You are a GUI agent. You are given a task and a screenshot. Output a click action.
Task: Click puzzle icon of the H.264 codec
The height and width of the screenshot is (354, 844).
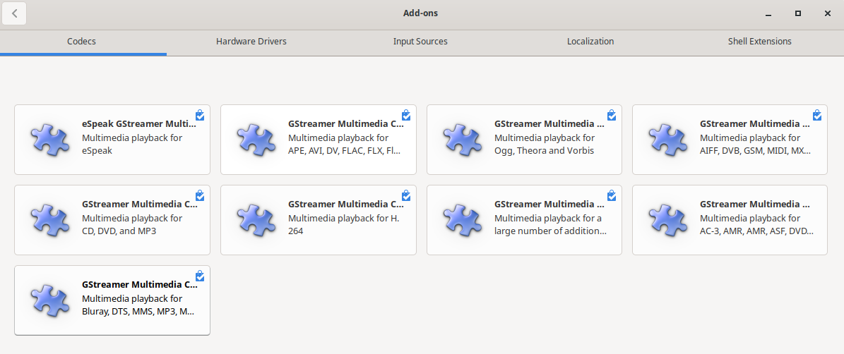256,220
